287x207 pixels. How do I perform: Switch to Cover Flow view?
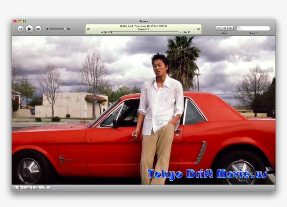coord(230,28)
